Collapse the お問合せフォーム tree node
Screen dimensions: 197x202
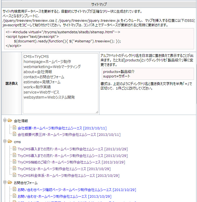pos(5,182)
